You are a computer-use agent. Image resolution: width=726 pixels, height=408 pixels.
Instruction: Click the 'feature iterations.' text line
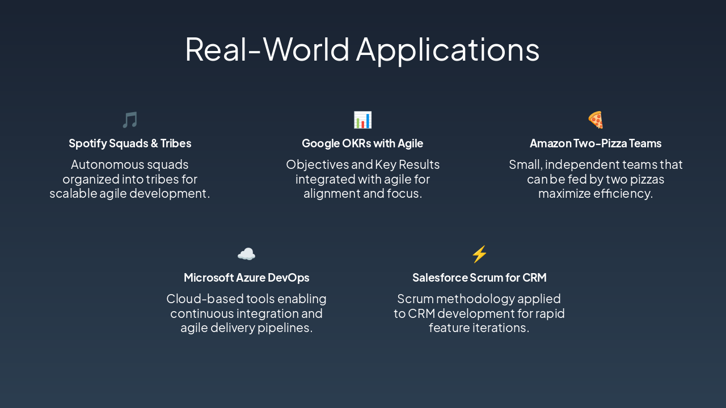479,328
